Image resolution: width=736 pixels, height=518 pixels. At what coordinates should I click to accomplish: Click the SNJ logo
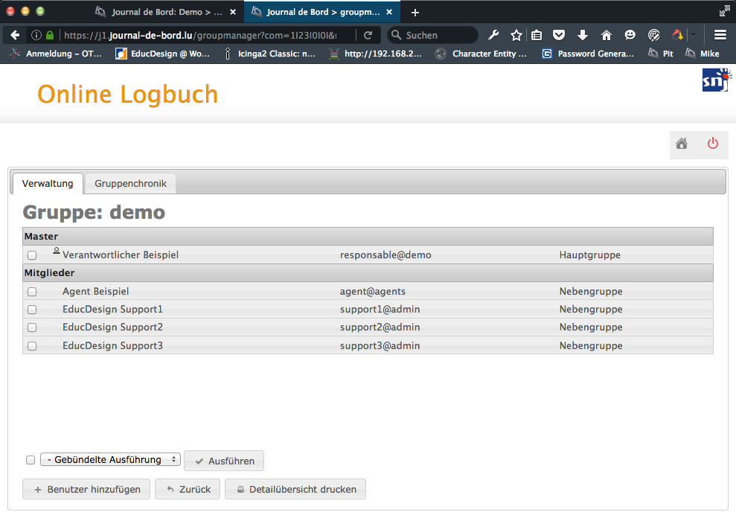click(x=717, y=80)
